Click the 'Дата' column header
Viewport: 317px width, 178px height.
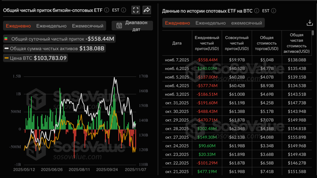[x=177, y=43]
